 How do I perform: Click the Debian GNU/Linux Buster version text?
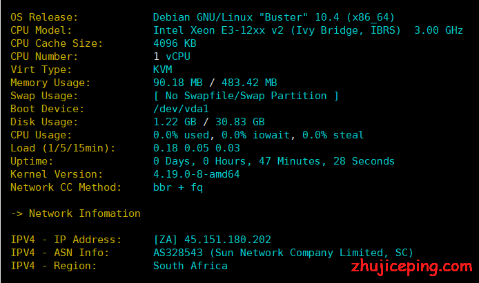click(x=274, y=17)
